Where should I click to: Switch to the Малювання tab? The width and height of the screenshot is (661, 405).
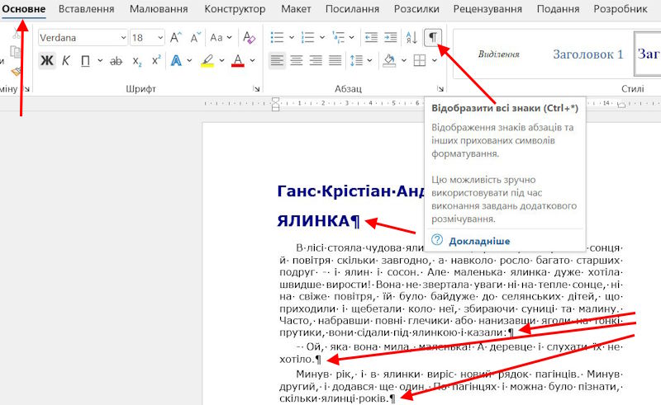pos(159,9)
